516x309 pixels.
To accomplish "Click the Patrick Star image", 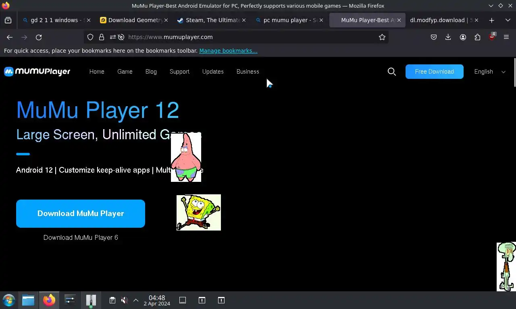I will pyautogui.click(x=186, y=158).
